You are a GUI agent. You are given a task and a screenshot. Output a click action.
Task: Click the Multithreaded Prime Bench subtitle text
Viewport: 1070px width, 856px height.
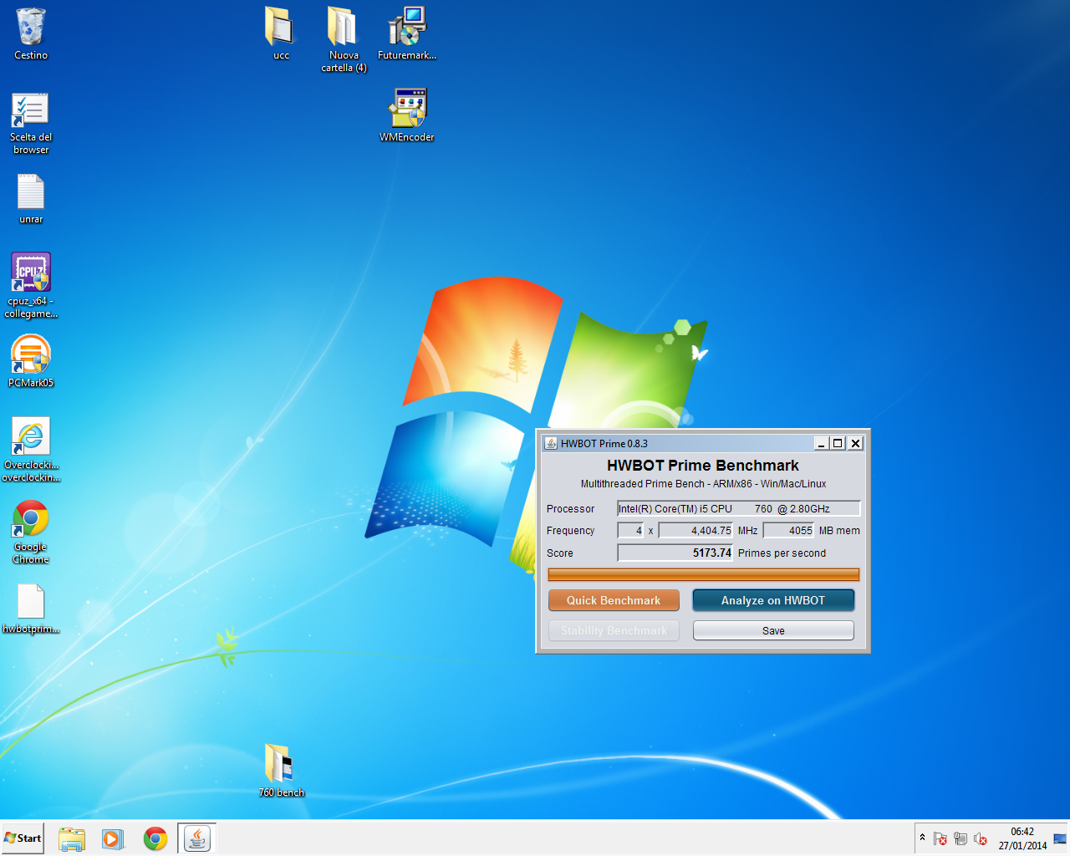coord(703,484)
